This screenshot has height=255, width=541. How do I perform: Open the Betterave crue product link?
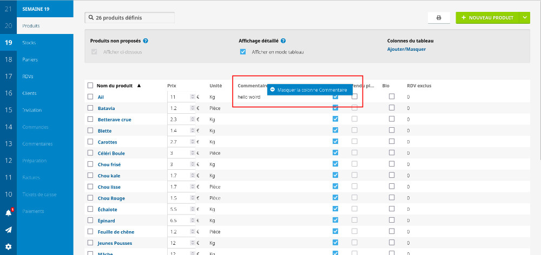coord(114,120)
